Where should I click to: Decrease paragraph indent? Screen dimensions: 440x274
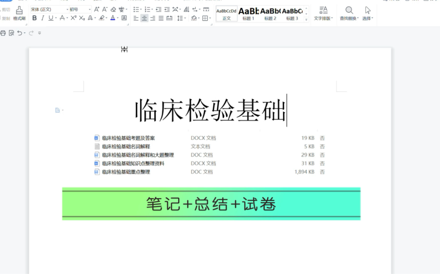pyautogui.click(x=159, y=10)
